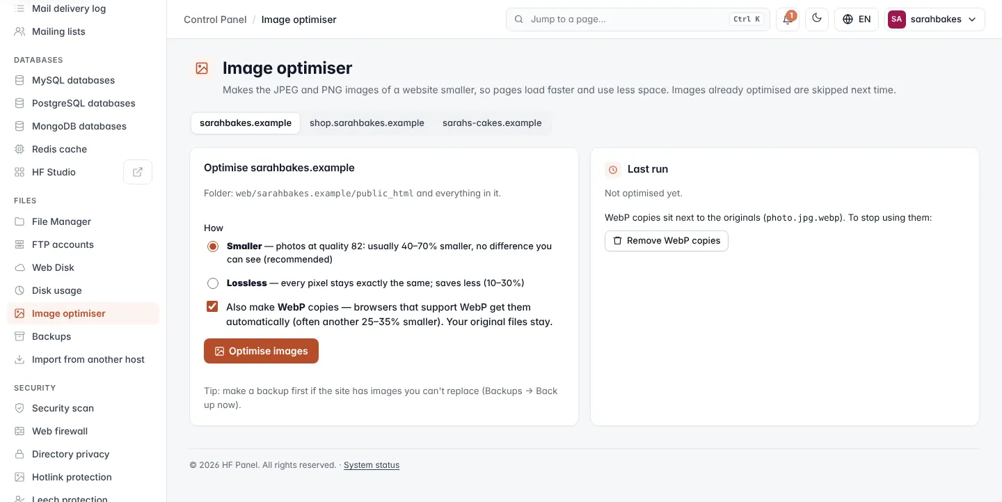Click the Directory privacy lock icon

pyautogui.click(x=19, y=454)
